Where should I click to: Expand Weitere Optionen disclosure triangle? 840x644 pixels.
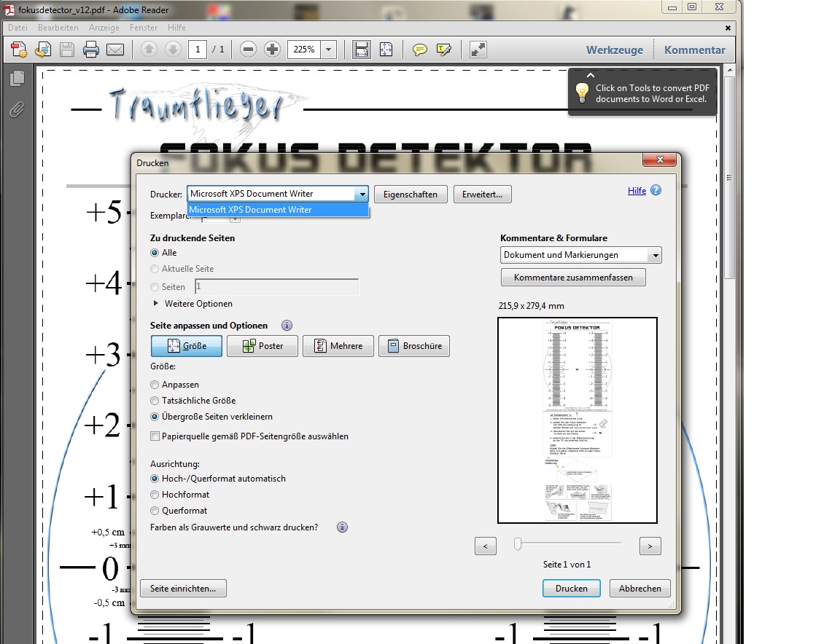[x=155, y=303]
